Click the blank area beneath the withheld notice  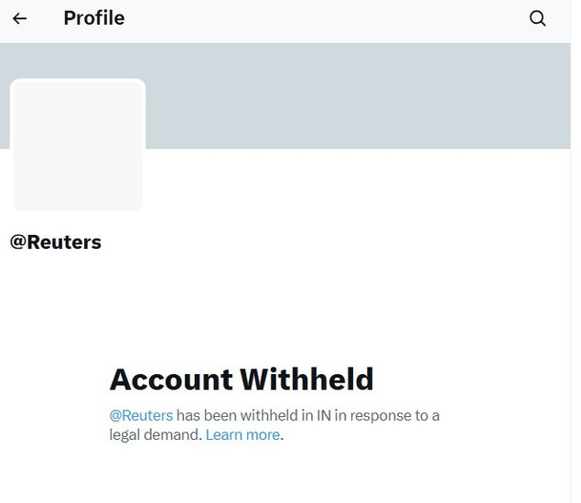pyautogui.click(x=274, y=476)
